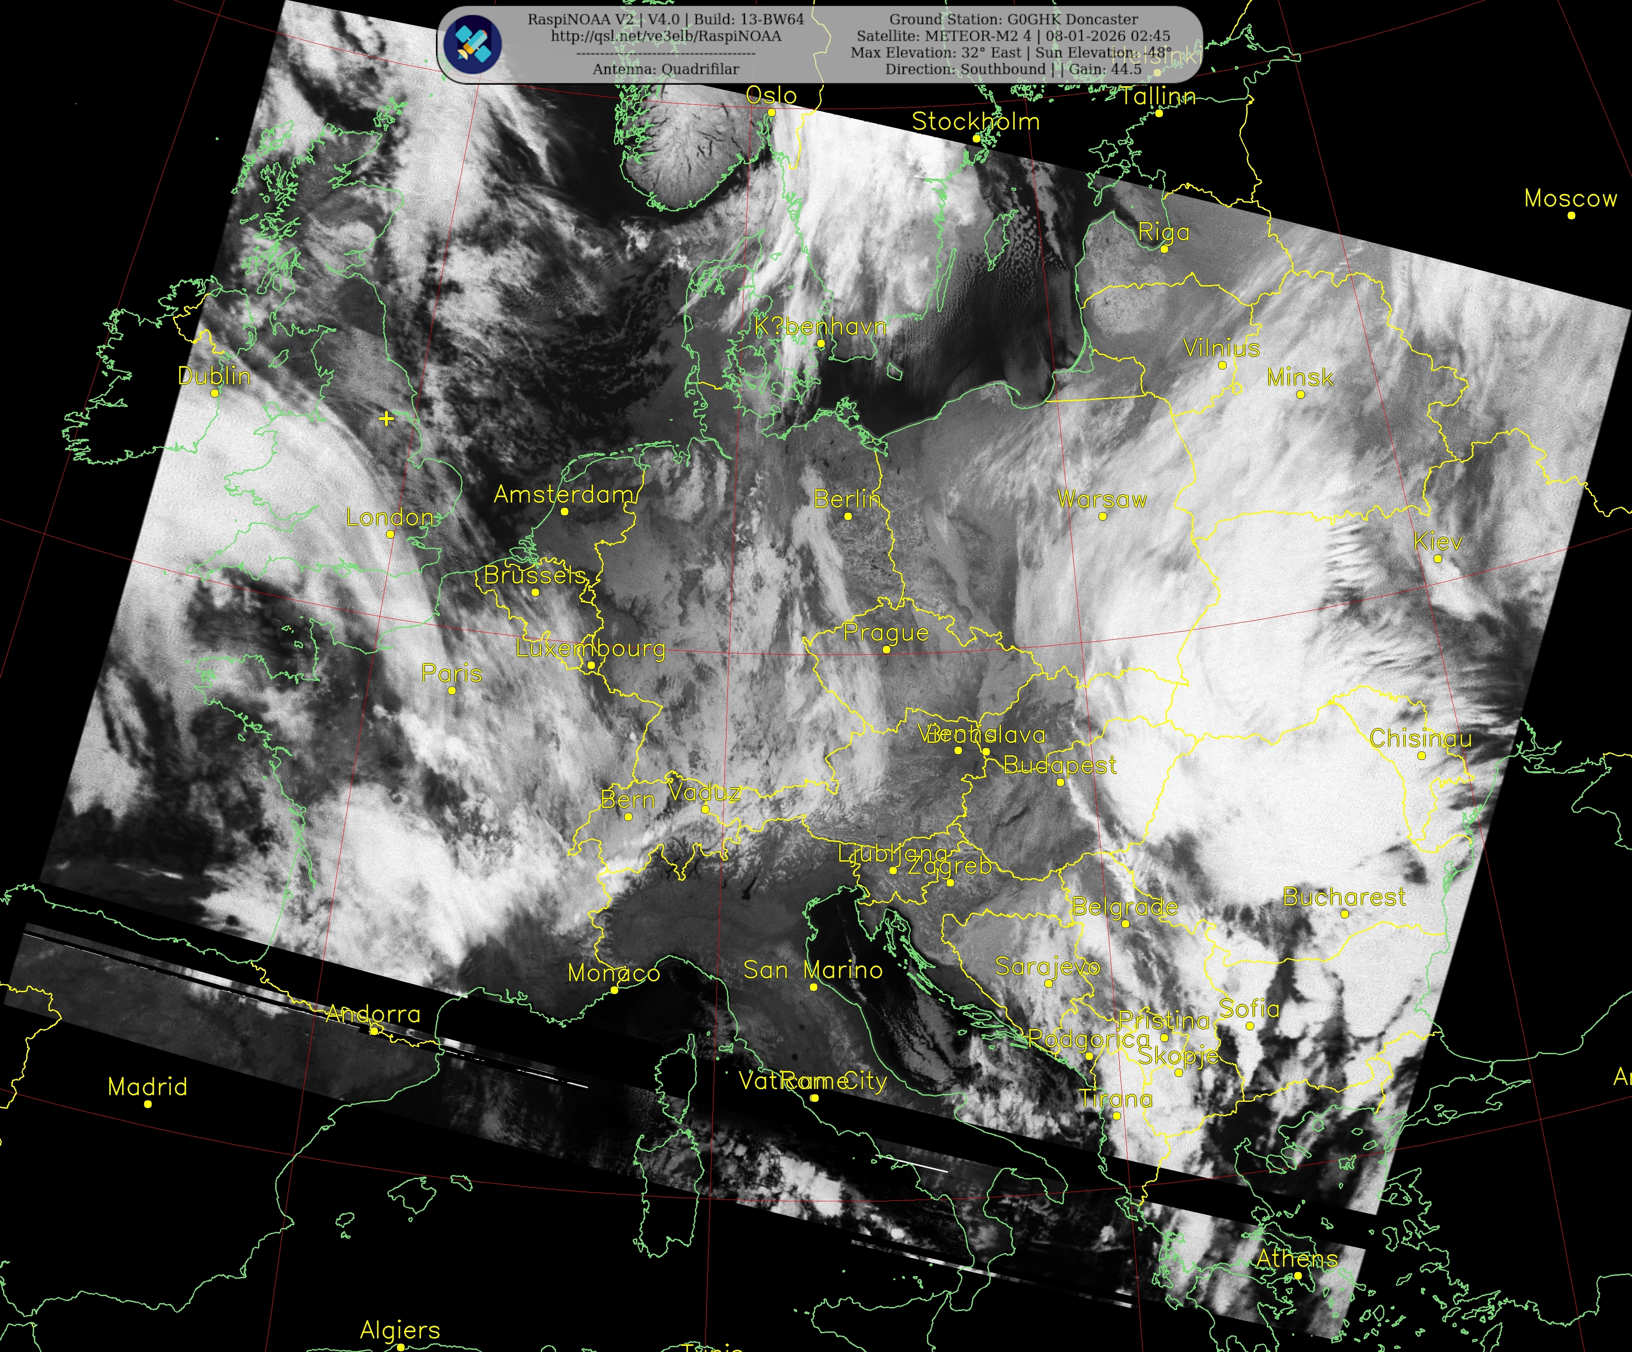
Task: Select the Amsterdam city label
Action: click(x=564, y=494)
